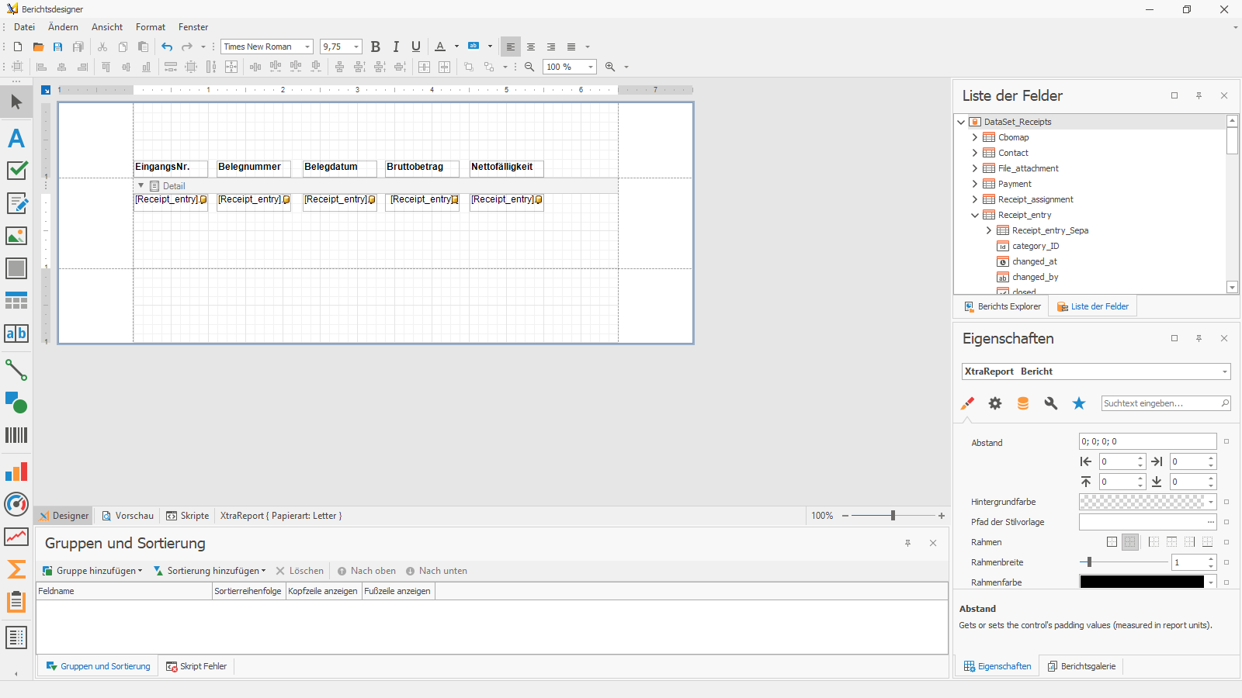
Task: Open the zoom percentage dropdown
Action: 591,67
